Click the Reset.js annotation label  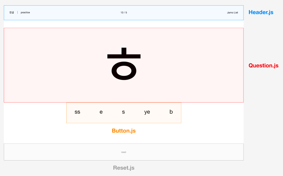coord(124,168)
